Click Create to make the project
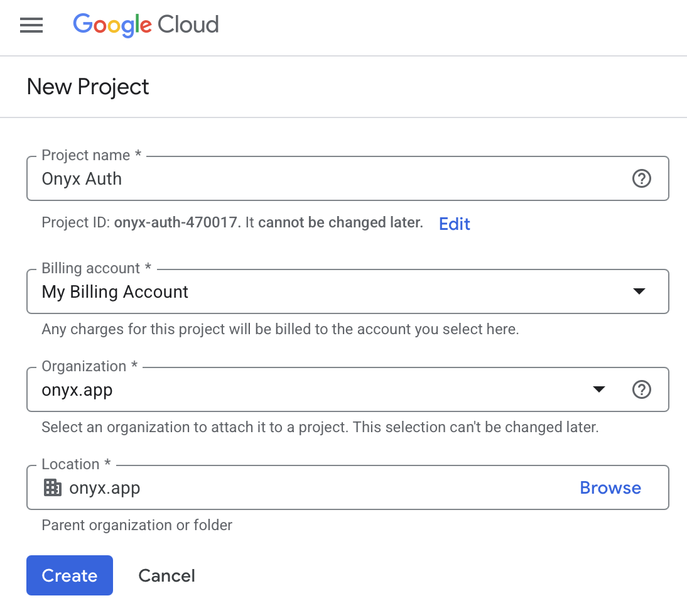The image size is (687, 603). click(69, 575)
